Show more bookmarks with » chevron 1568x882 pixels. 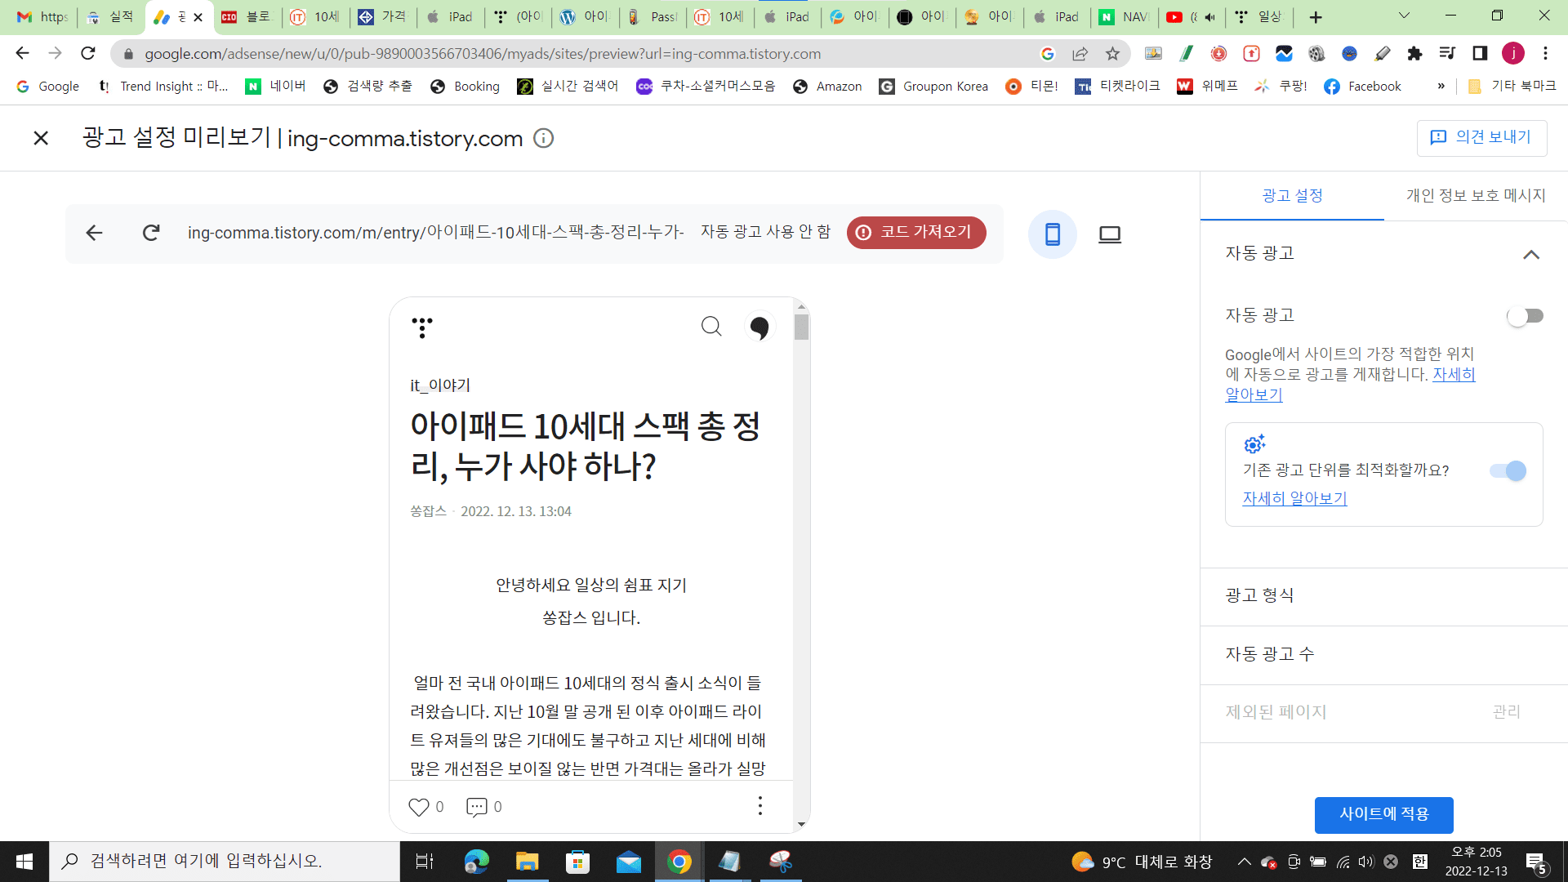tap(1441, 87)
